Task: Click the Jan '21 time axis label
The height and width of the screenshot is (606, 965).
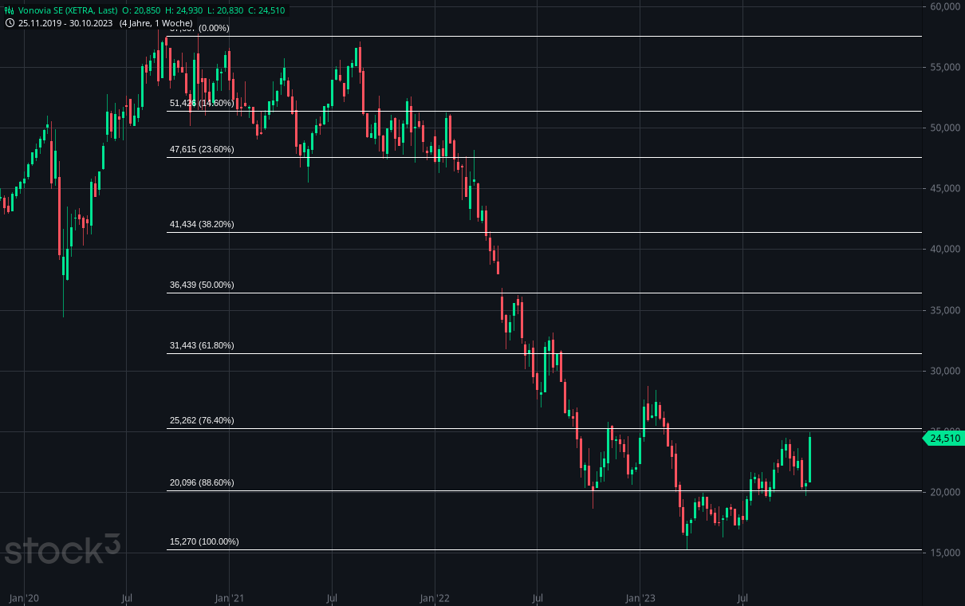Action: tap(230, 597)
